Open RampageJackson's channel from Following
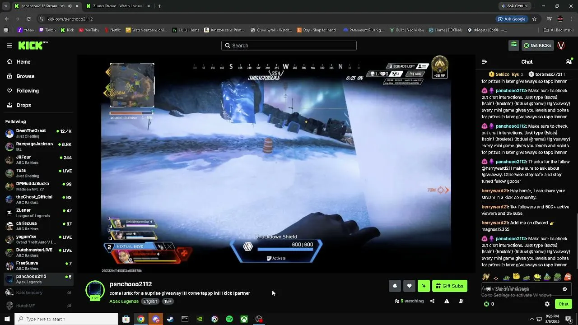Screen dimensions: 578x325 pyautogui.click(x=38, y=147)
